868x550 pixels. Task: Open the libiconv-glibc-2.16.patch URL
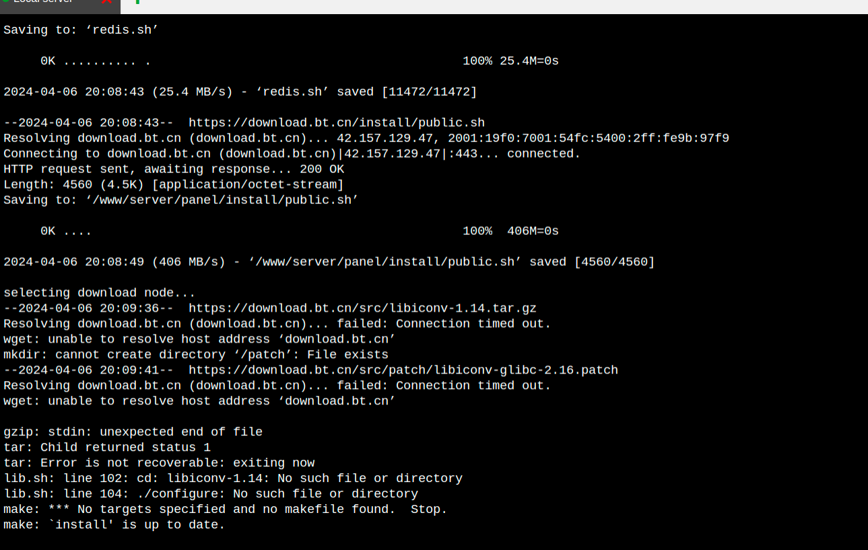pyautogui.click(x=403, y=370)
